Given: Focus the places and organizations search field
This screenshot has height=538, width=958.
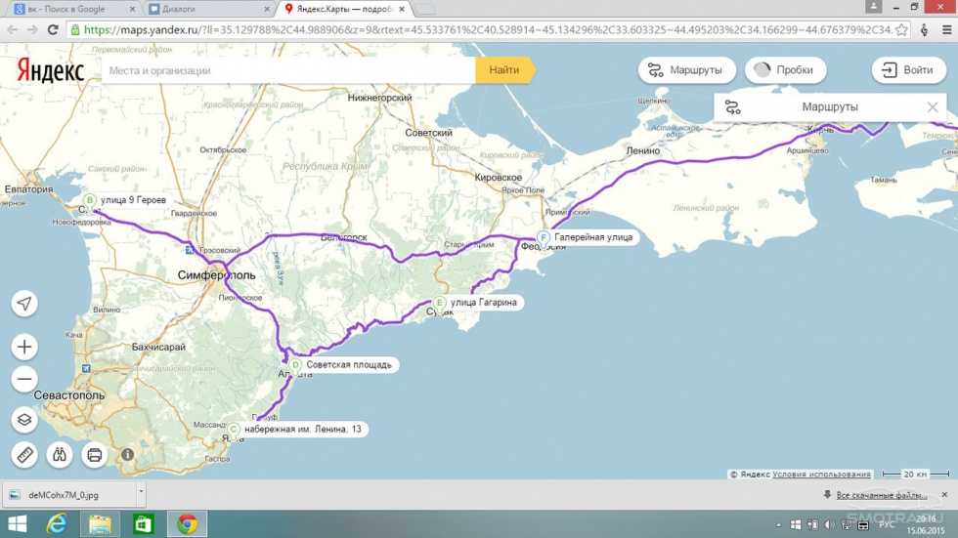Looking at the screenshot, I should coord(288,70).
